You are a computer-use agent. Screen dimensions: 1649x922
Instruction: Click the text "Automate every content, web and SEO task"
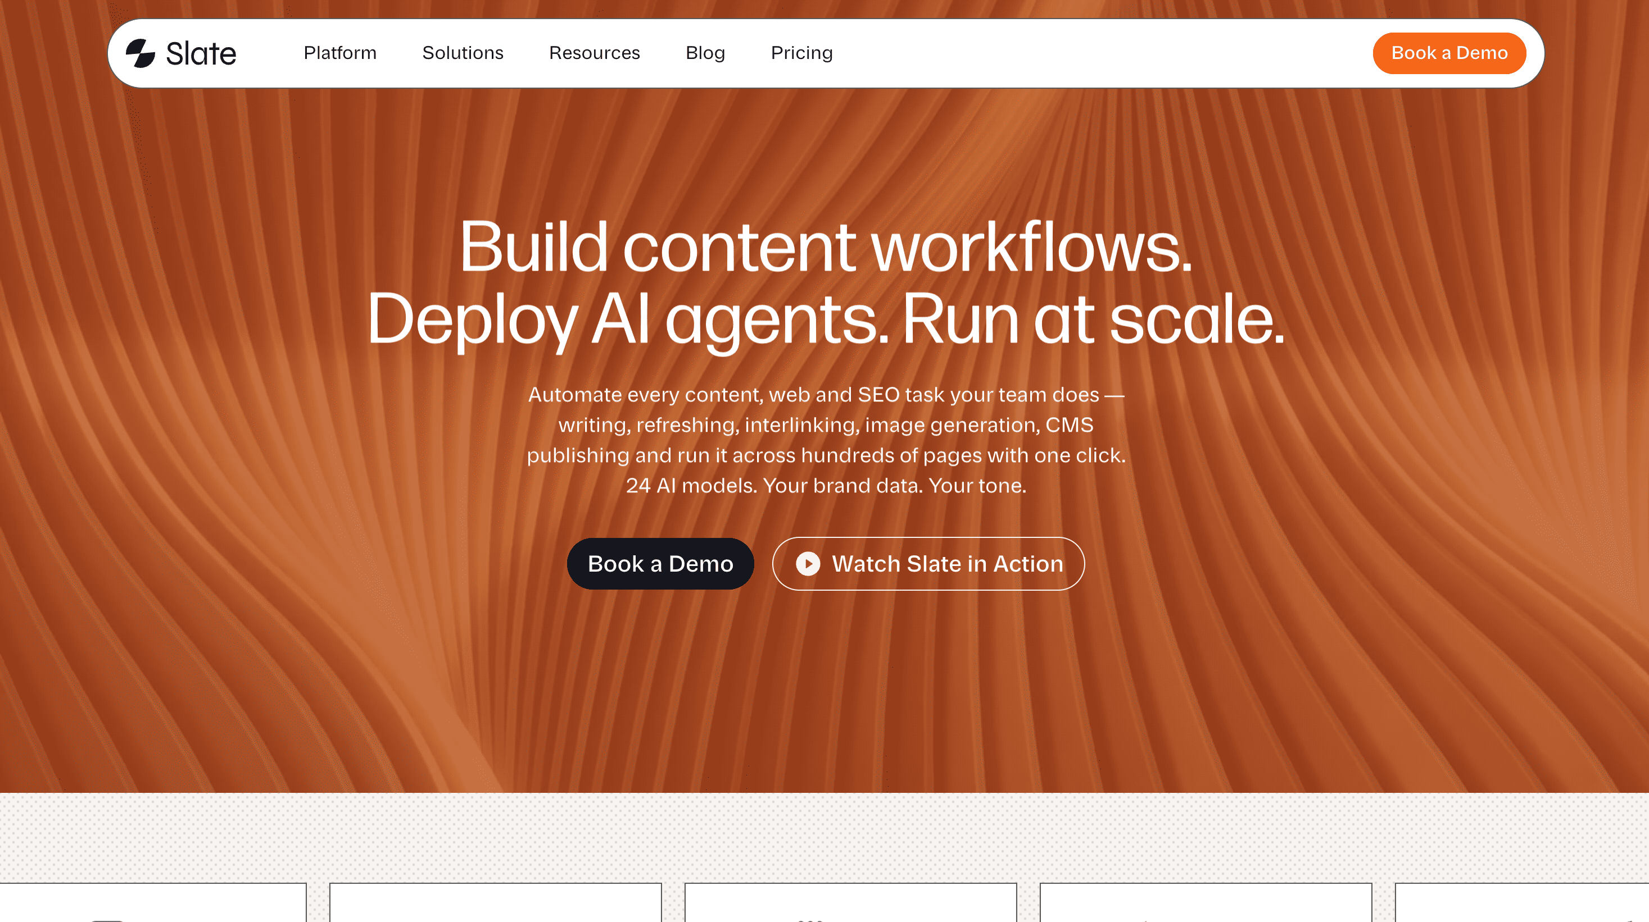pyautogui.click(x=736, y=395)
